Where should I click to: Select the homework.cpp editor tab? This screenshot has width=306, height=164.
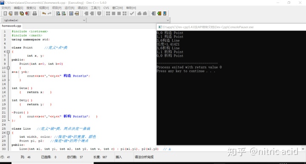11,26
